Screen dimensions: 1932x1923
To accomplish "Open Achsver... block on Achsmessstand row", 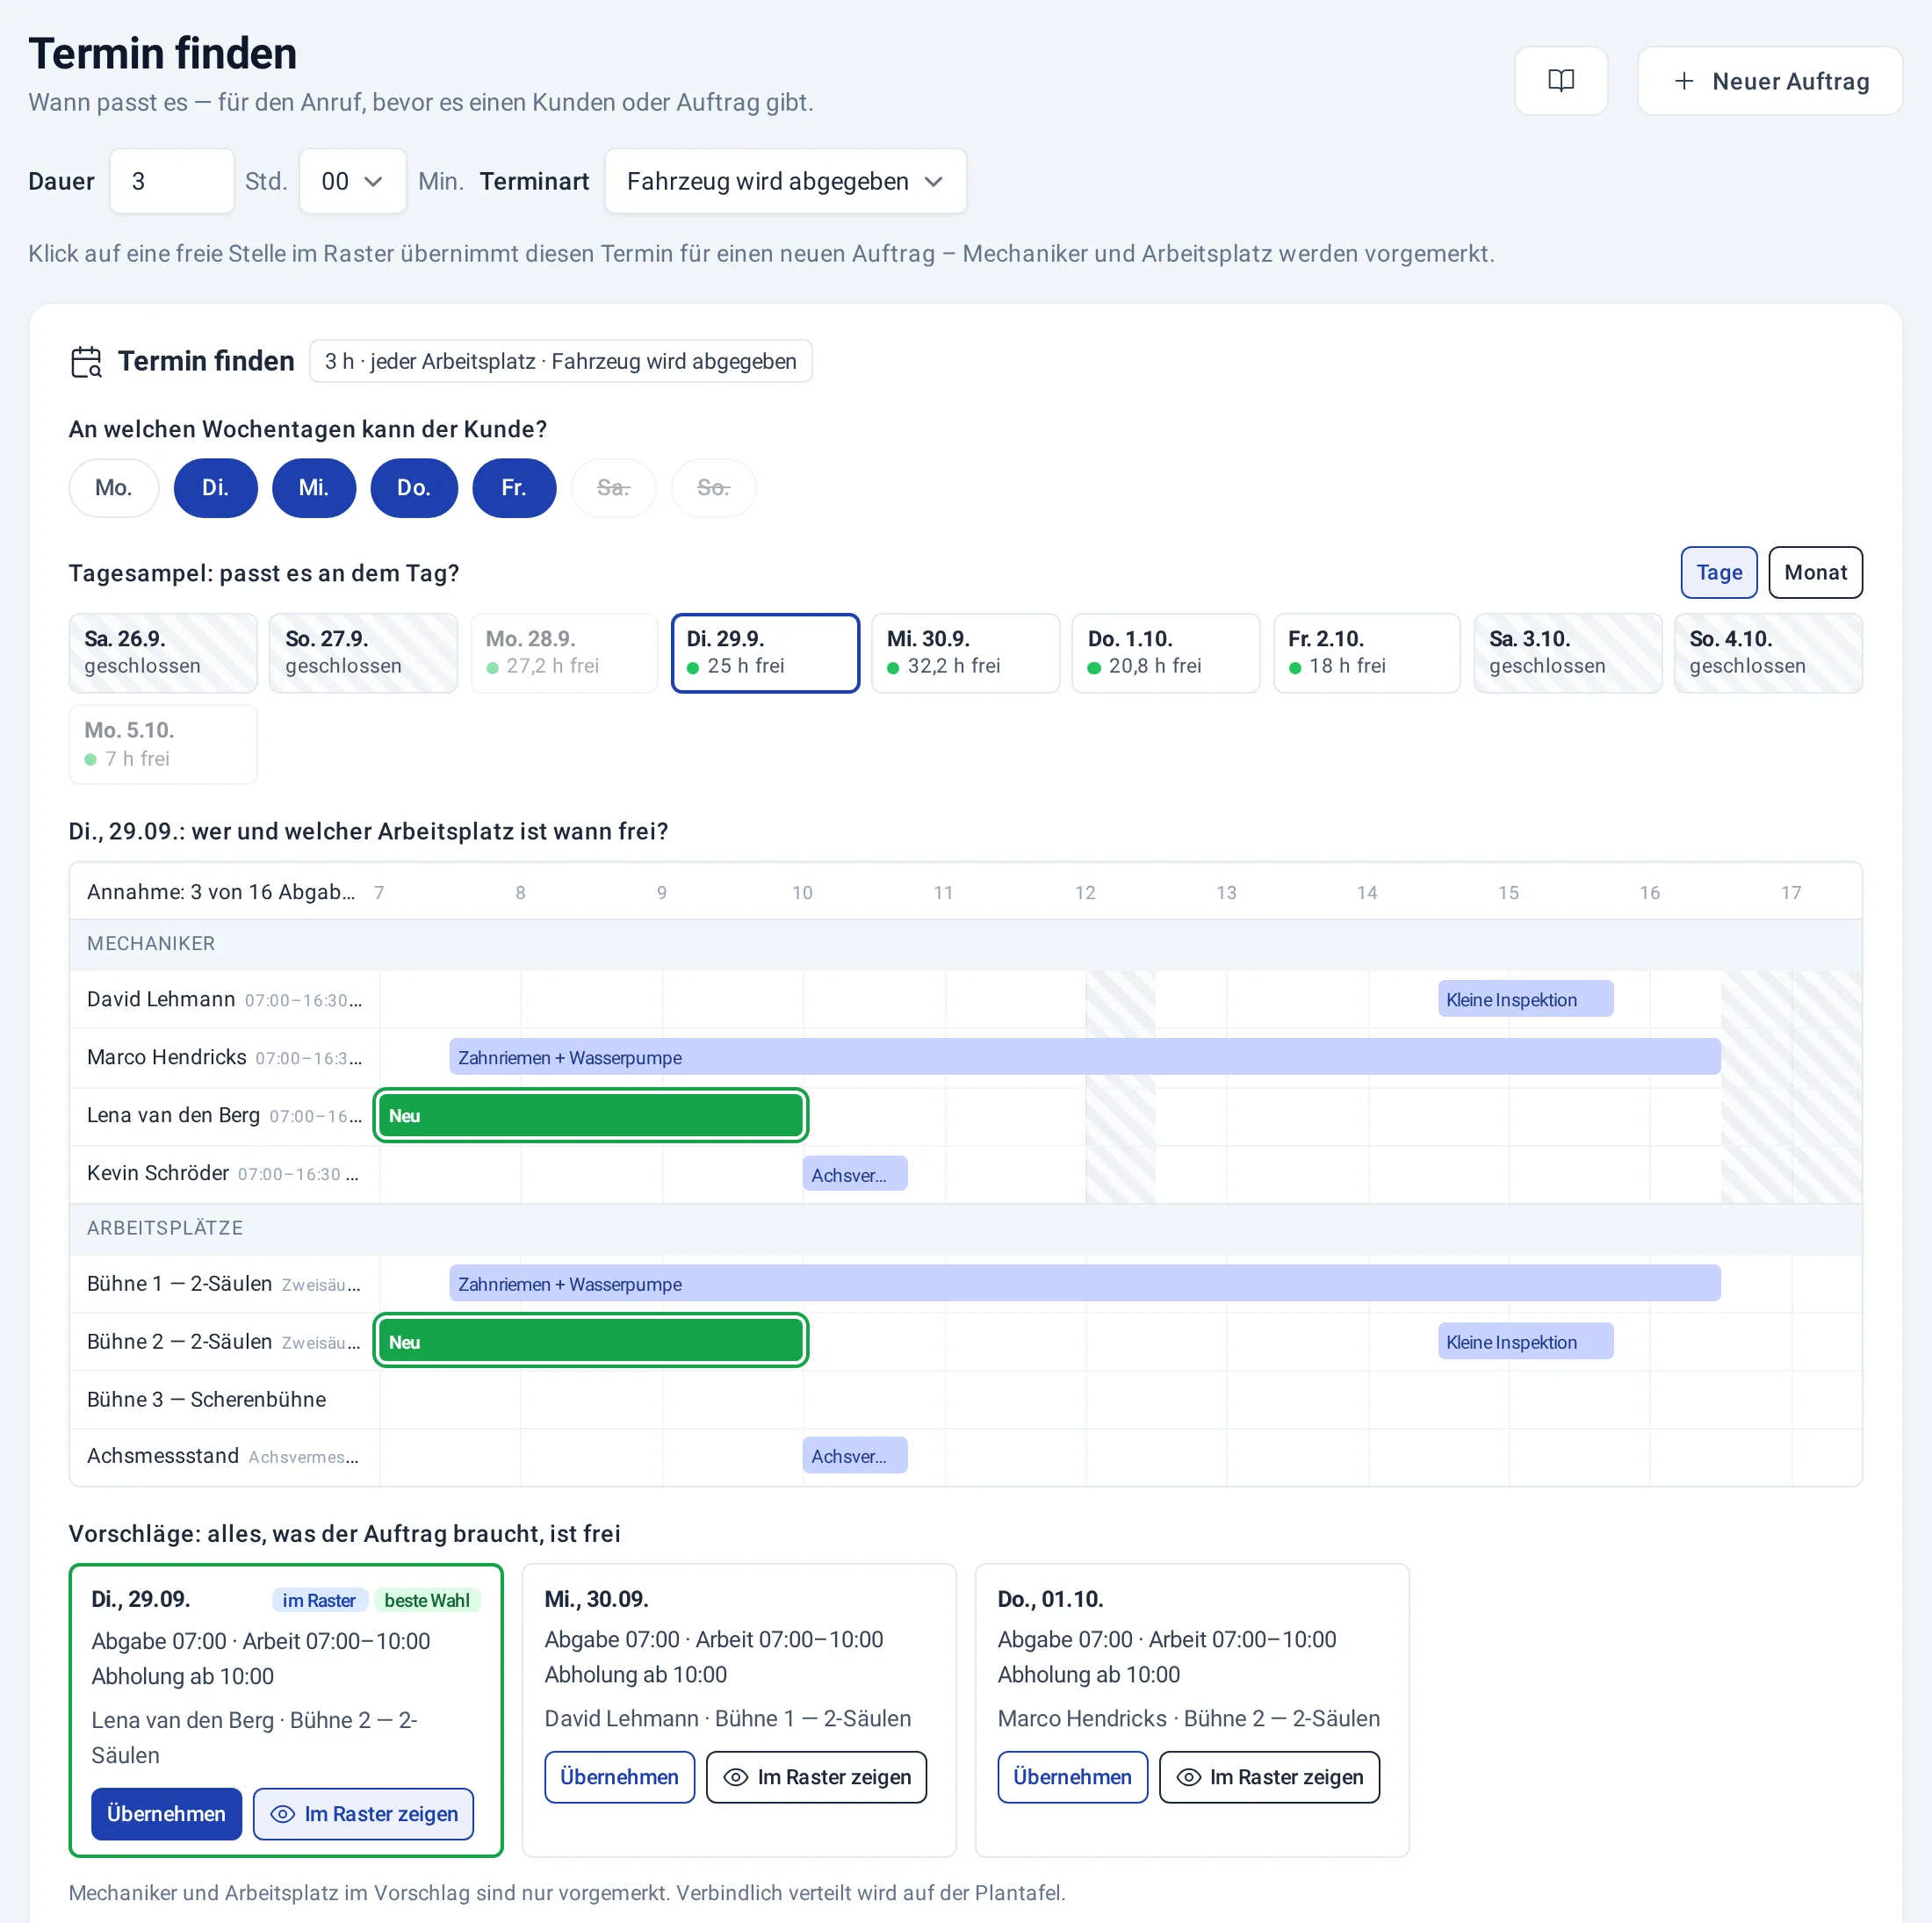I will click(855, 1455).
